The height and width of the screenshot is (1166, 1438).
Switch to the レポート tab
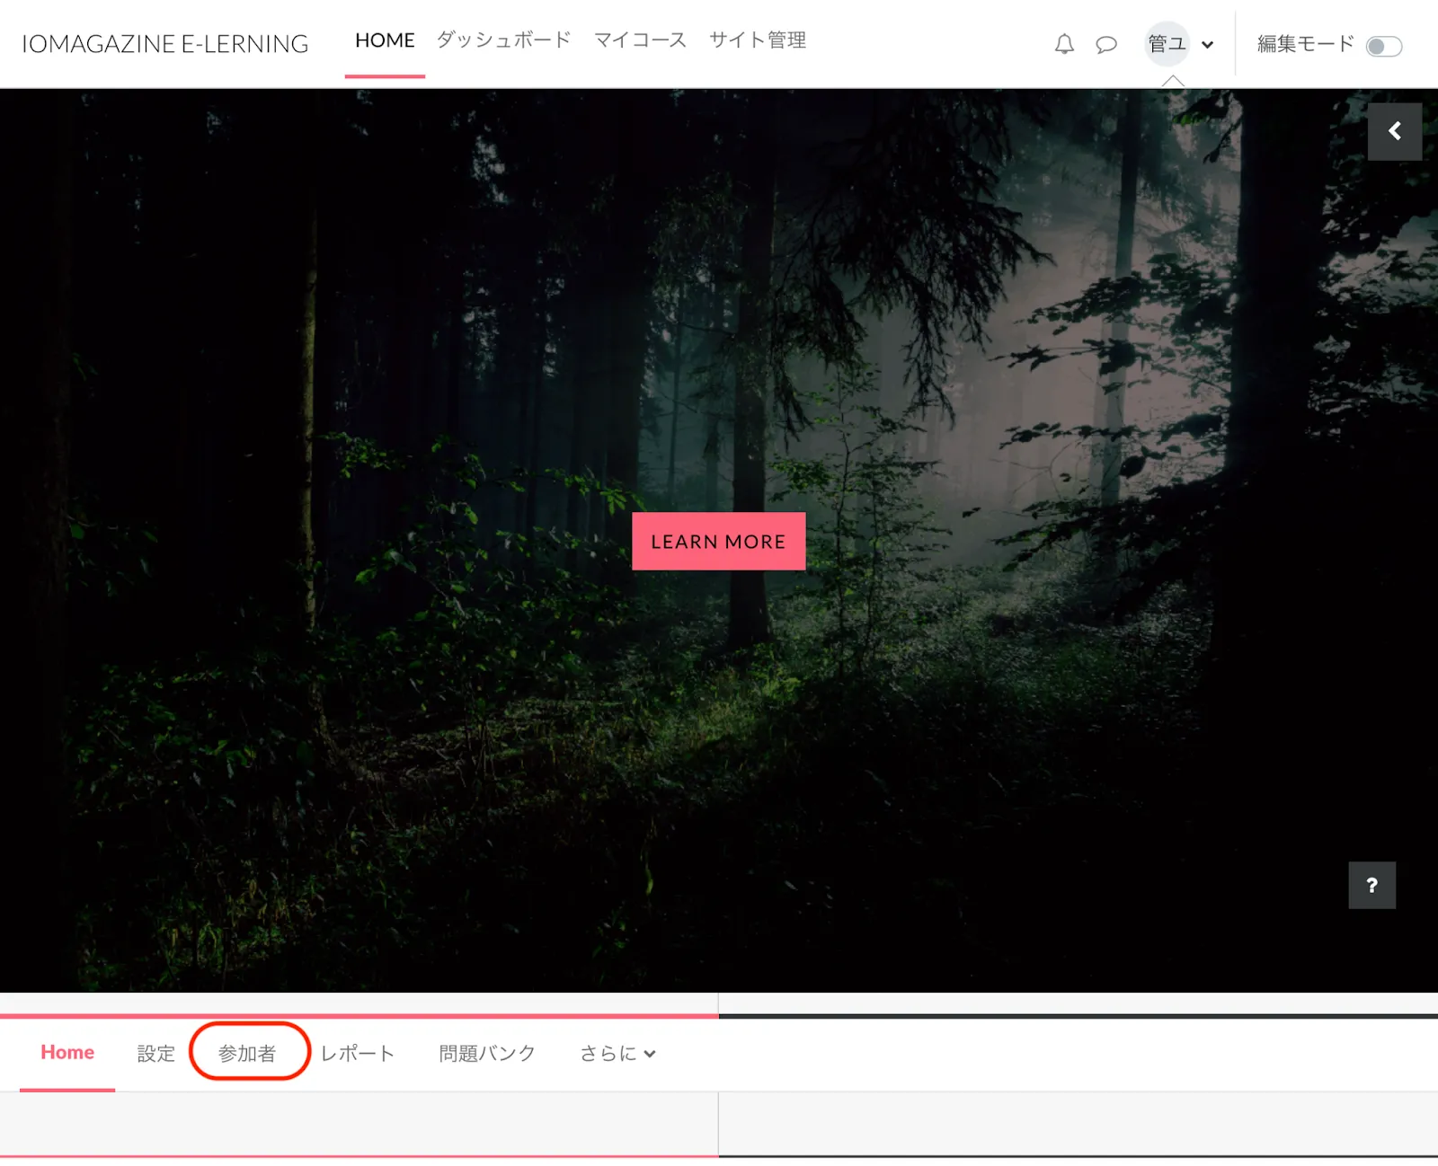click(x=358, y=1054)
